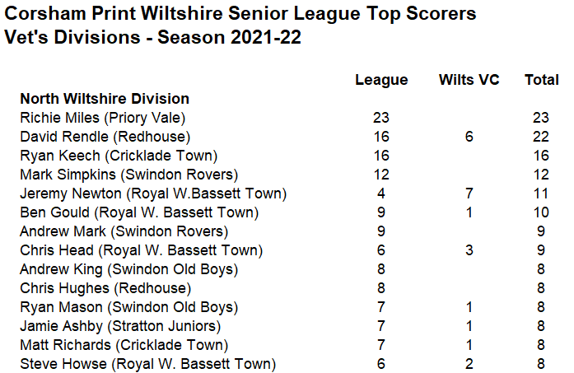
Task: Click Matt Richards (Cricklade Town) entry
Action: pyautogui.click(x=124, y=346)
